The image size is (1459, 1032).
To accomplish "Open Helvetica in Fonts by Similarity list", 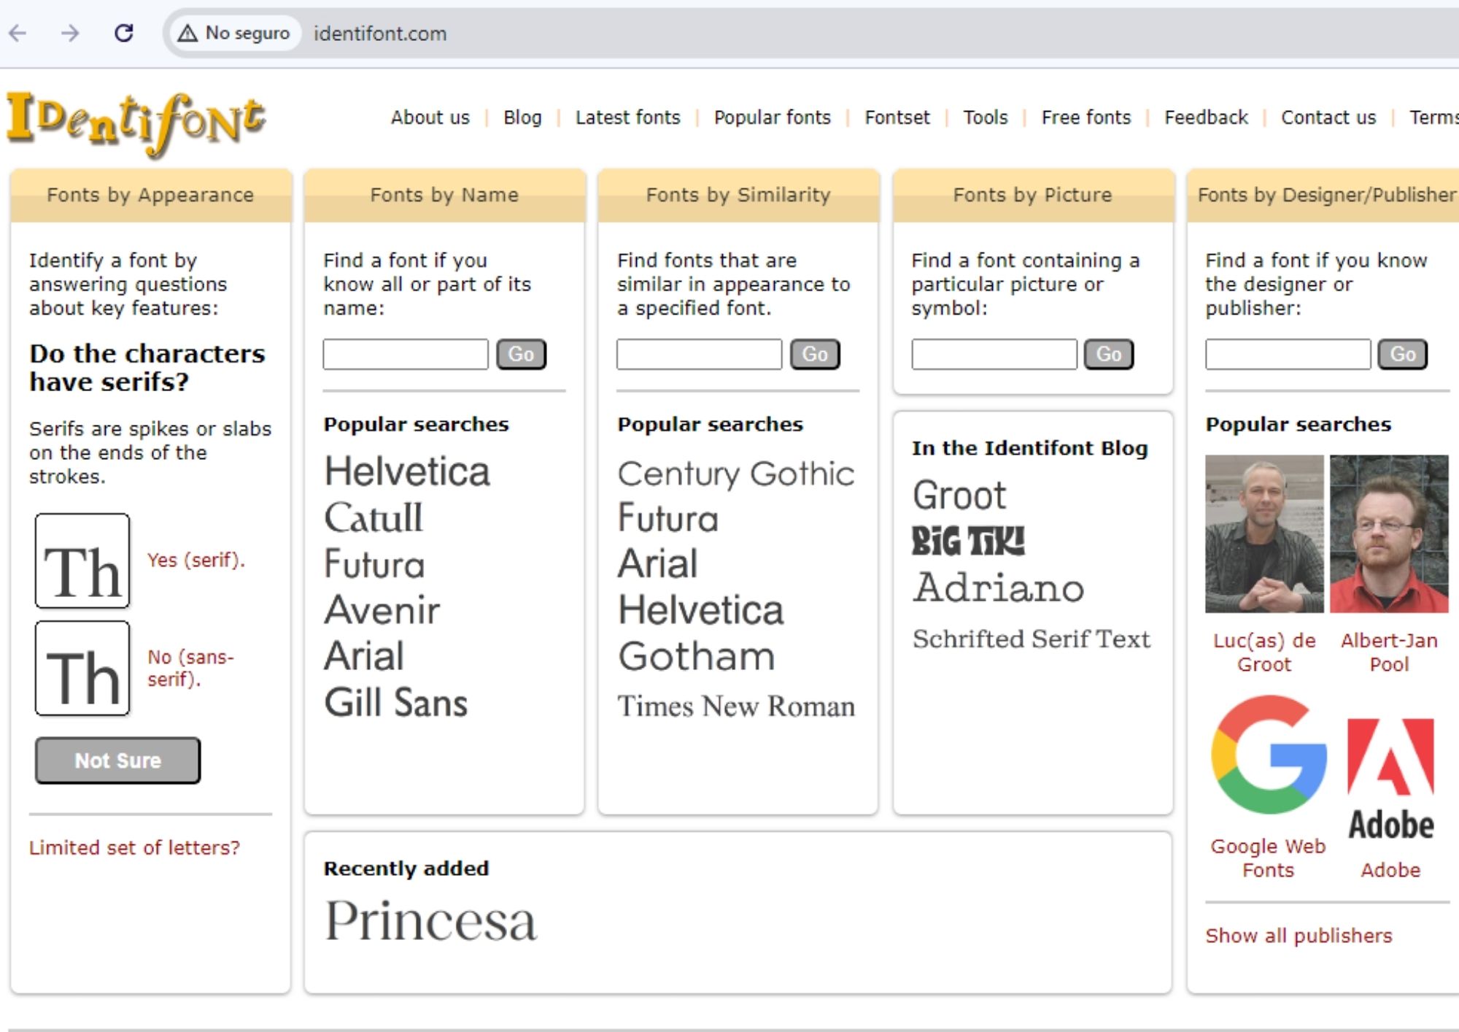I will tap(701, 610).
